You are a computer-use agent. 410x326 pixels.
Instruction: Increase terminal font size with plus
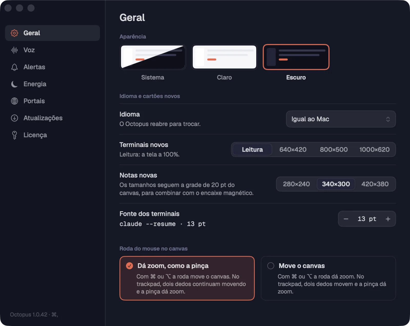point(388,219)
